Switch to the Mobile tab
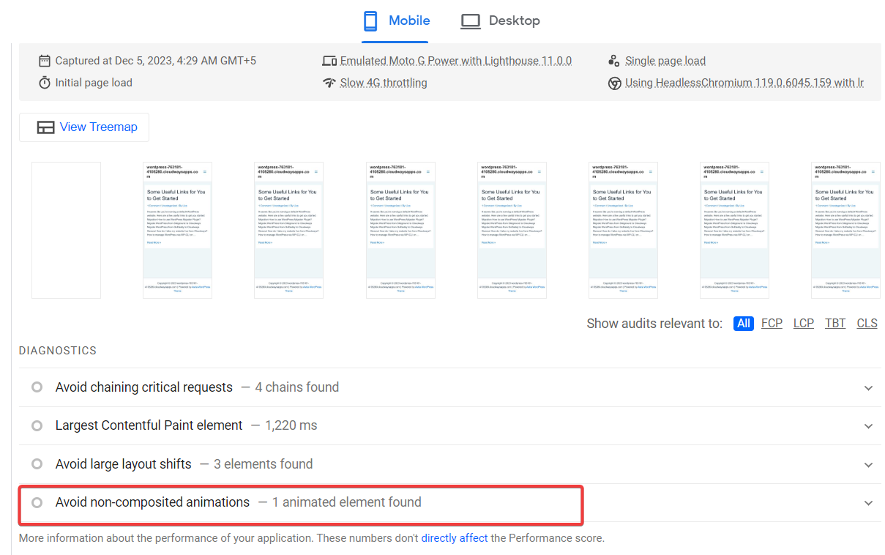Screen dimensions: 885x555 click(396, 21)
